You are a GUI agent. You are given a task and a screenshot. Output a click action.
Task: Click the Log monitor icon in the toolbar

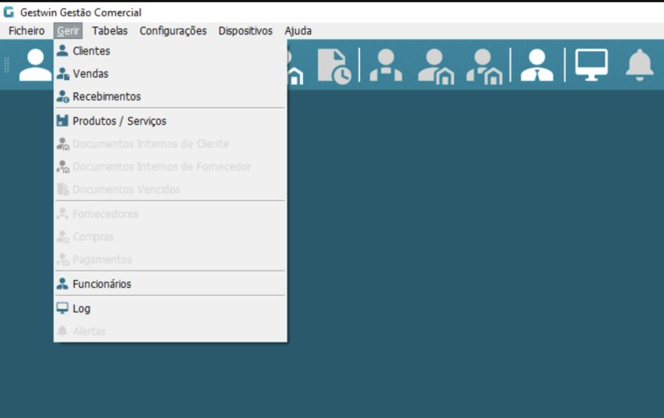591,65
